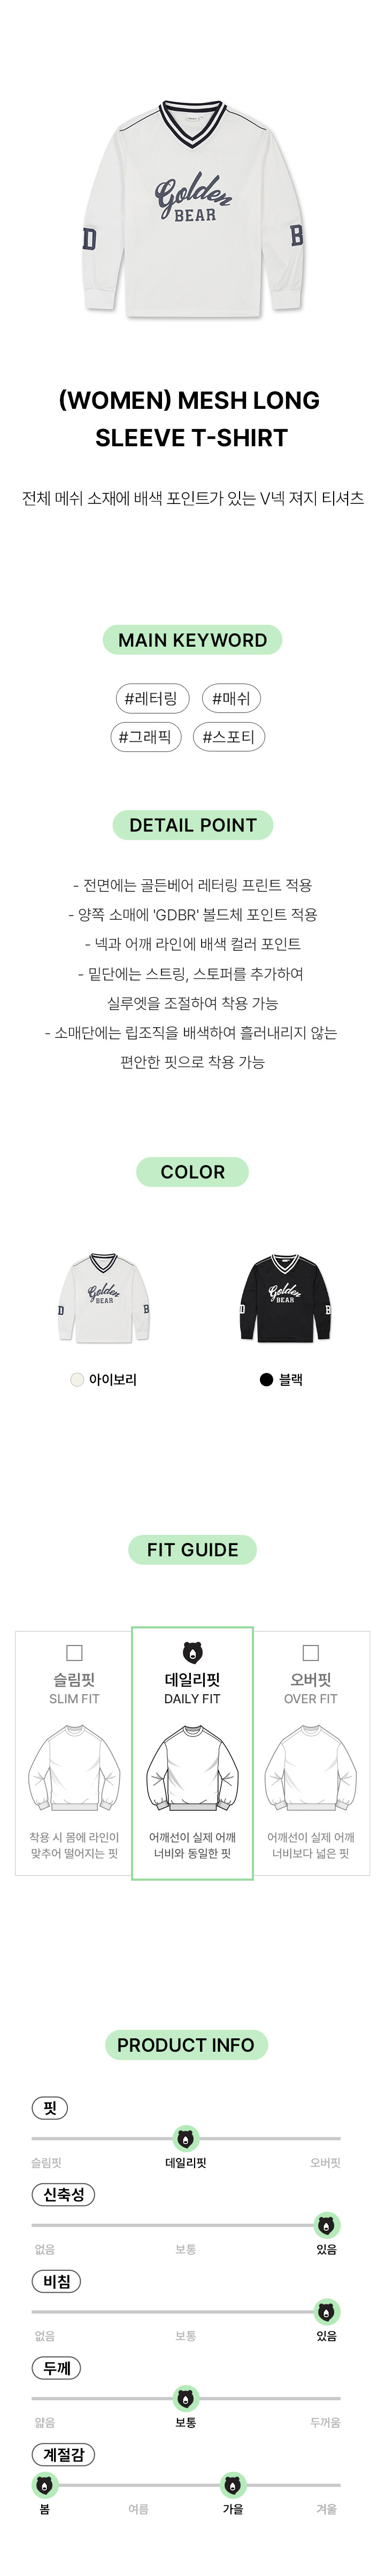Select the #그래픽 keyword tag
The image size is (385, 2576).
pyautogui.click(x=145, y=738)
